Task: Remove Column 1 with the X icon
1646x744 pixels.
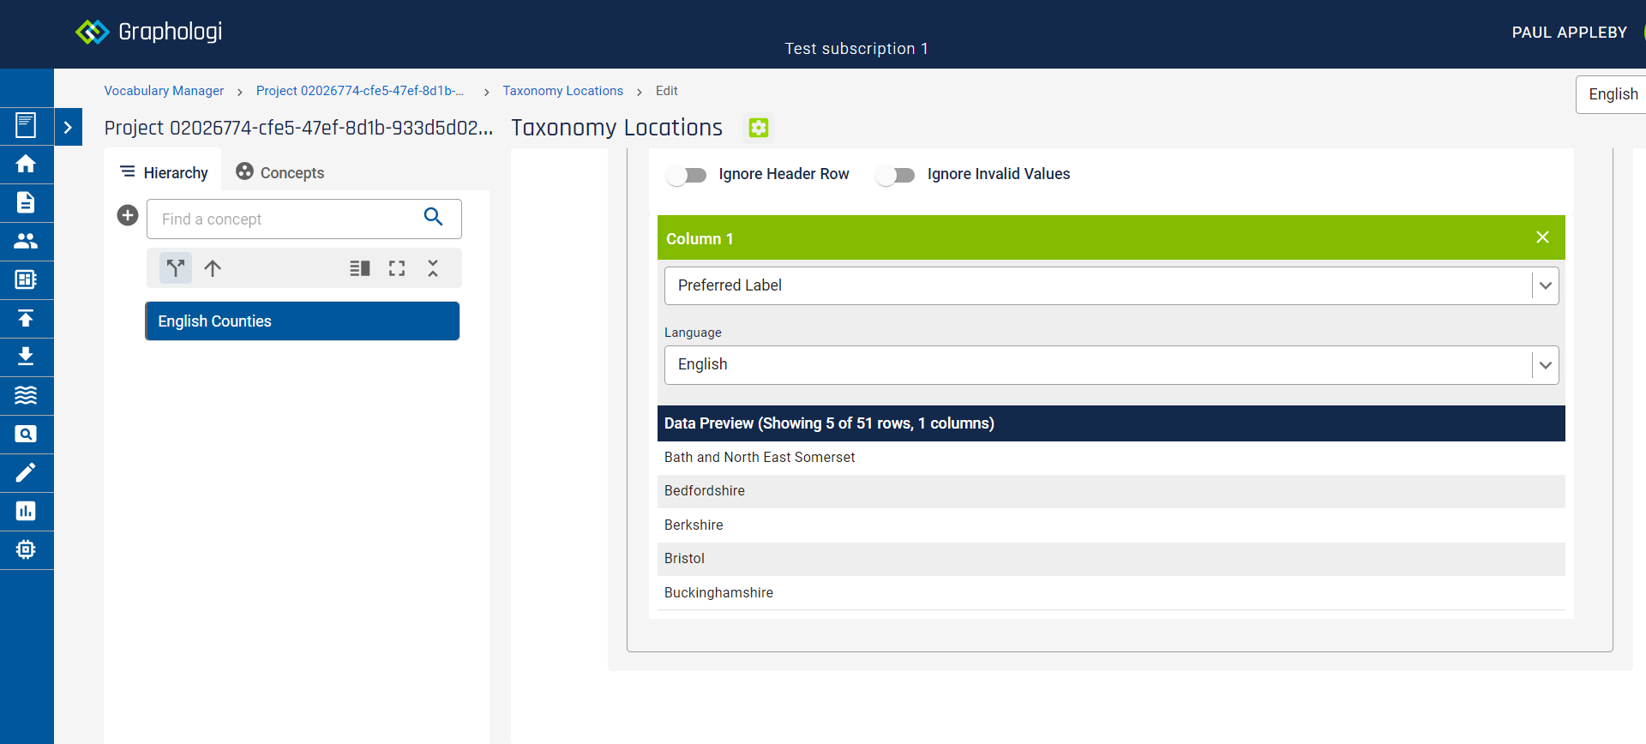Action: click(x=1542, y=237)
